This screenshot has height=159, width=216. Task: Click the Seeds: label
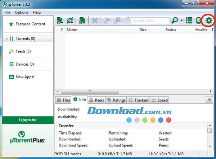point(164,139)
